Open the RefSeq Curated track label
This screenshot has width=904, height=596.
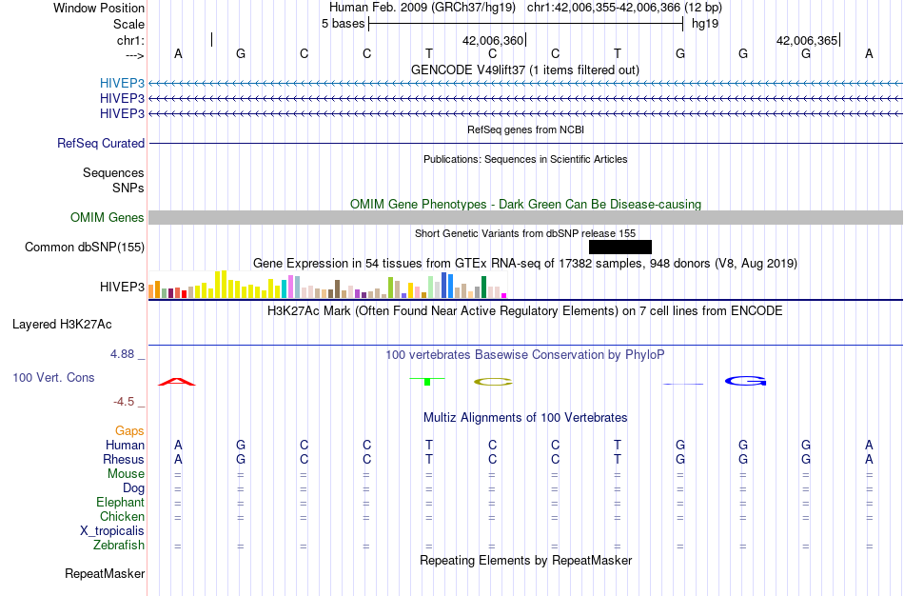click(101, 143)
